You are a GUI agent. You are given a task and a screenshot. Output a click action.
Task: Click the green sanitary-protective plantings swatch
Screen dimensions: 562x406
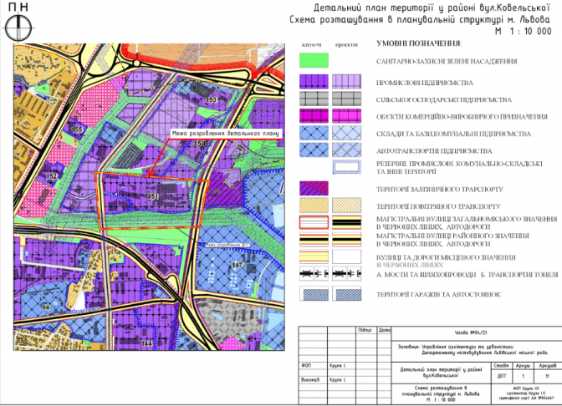pos(314,60)
